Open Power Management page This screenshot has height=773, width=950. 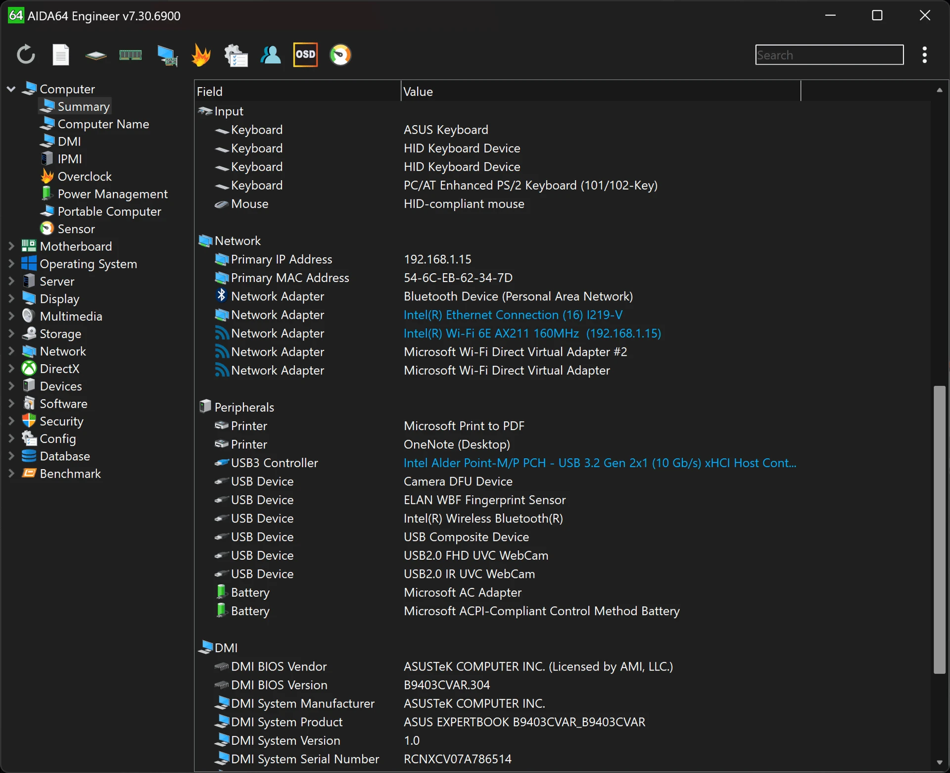(x=104, y=193)
